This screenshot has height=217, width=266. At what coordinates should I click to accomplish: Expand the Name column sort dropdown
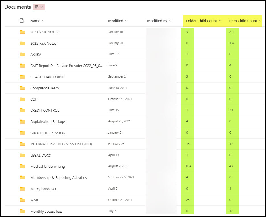click(44, 21)
